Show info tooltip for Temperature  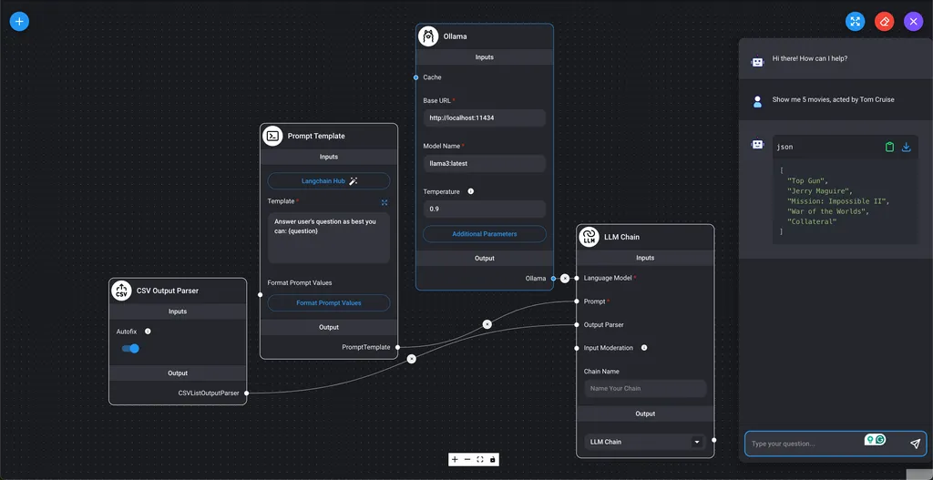click(x=470, y=192)
